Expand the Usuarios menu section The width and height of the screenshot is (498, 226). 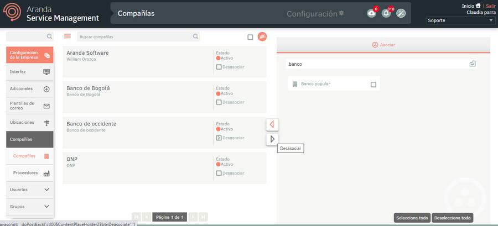[30, 190]
